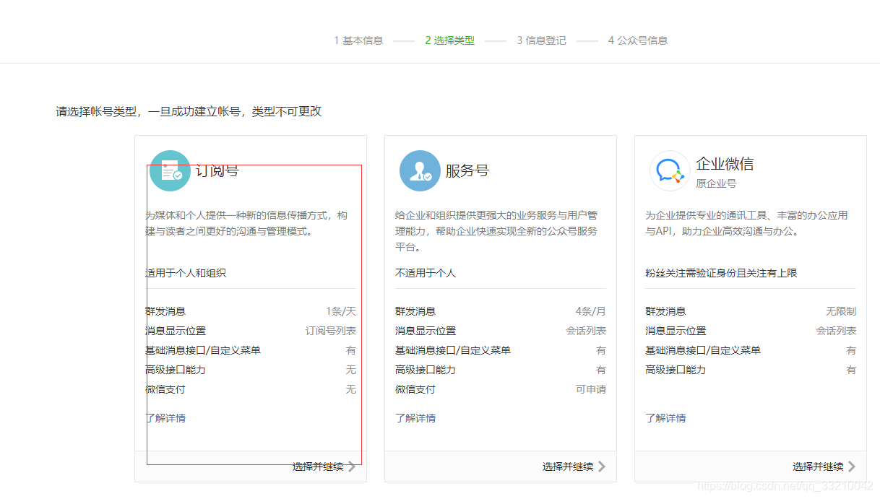Click 粉丝关注需验证身份且关注有上限 text
Image resolution: width=880 pixels, height=499 pixels.
[x=721, y=273]
